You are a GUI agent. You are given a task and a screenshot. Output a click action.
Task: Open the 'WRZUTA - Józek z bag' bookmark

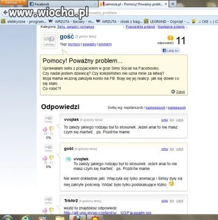(x=119, y=21)
